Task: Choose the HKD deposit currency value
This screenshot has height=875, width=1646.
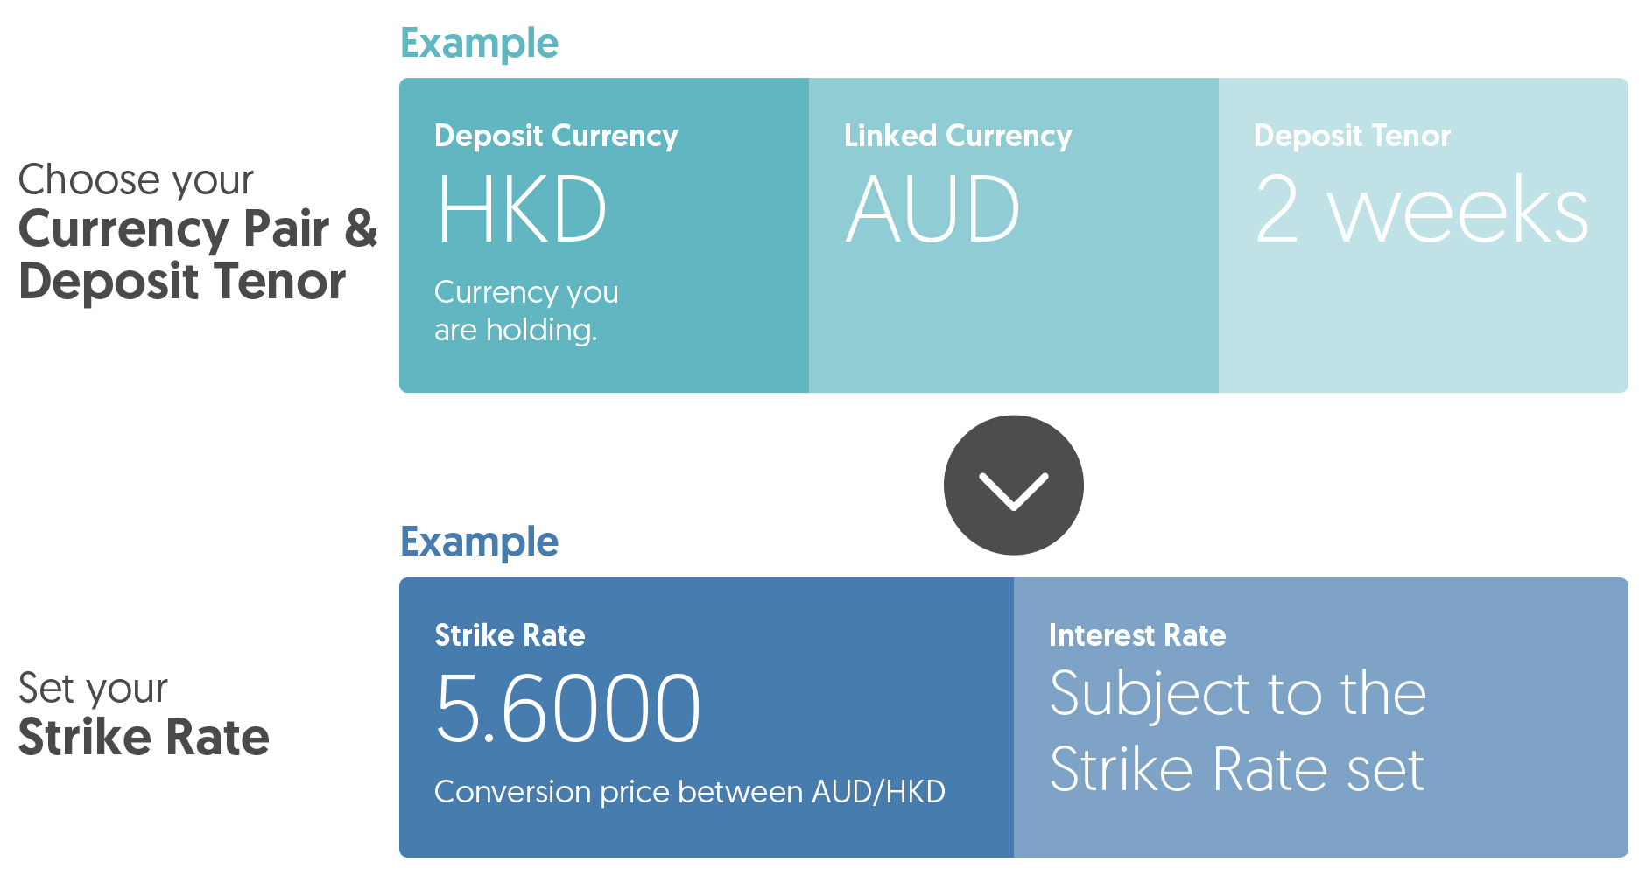Action: tap(522, 209)
